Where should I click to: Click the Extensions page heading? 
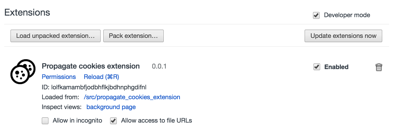click(x=27, y=12)
